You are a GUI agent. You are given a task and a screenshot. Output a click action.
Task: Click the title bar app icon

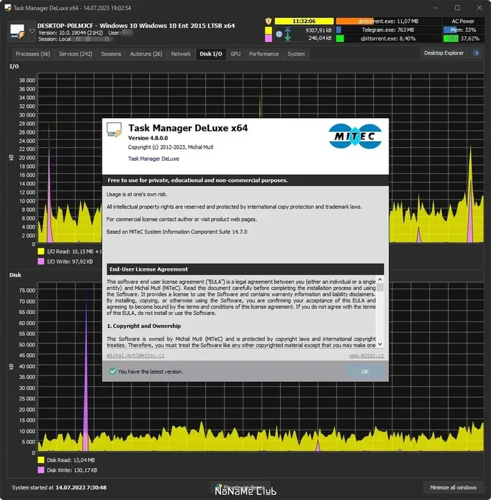(8, 7)
